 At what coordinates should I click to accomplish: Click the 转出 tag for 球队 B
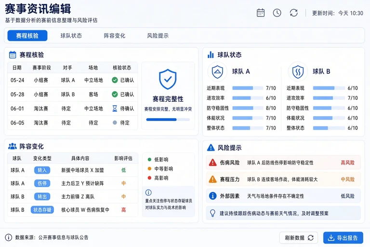point(42,197)
